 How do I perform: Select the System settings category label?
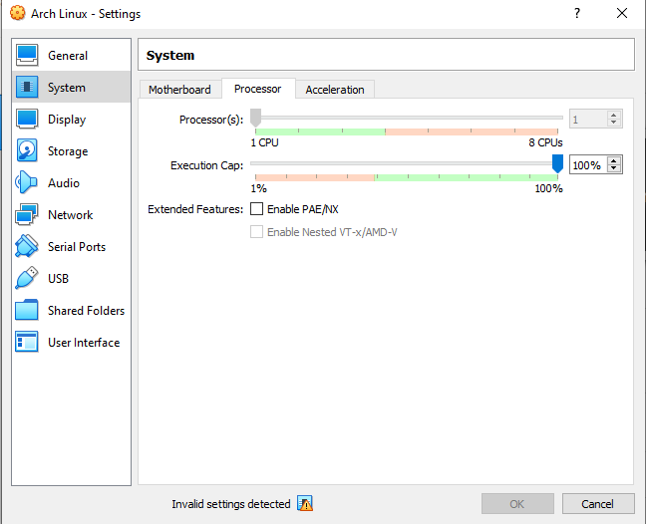(x=67, y=88)
